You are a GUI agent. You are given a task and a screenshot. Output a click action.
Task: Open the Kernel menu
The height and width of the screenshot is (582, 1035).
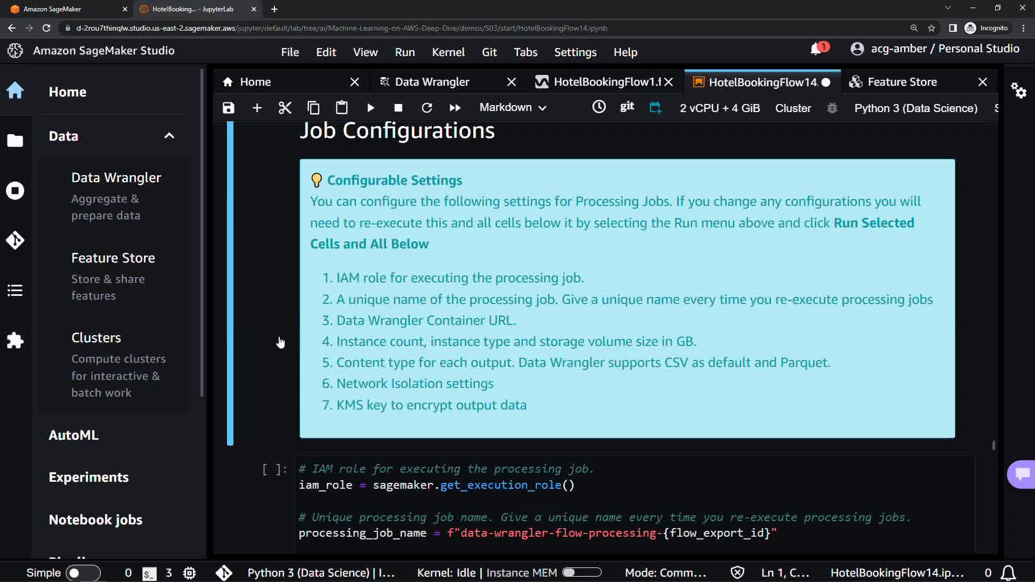[x=448, y=52]
